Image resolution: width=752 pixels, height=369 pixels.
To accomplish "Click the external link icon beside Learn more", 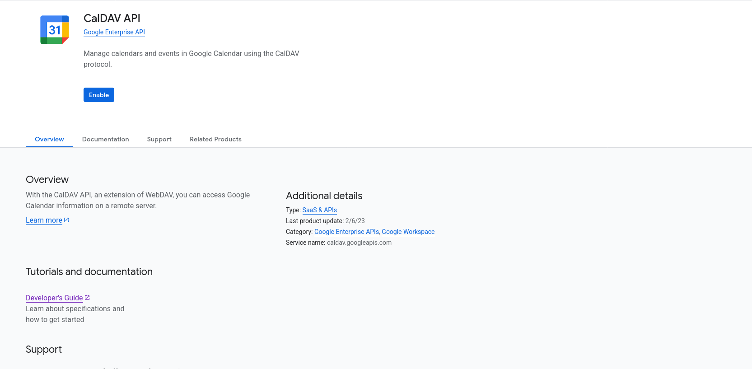I will tap(66, 220).
